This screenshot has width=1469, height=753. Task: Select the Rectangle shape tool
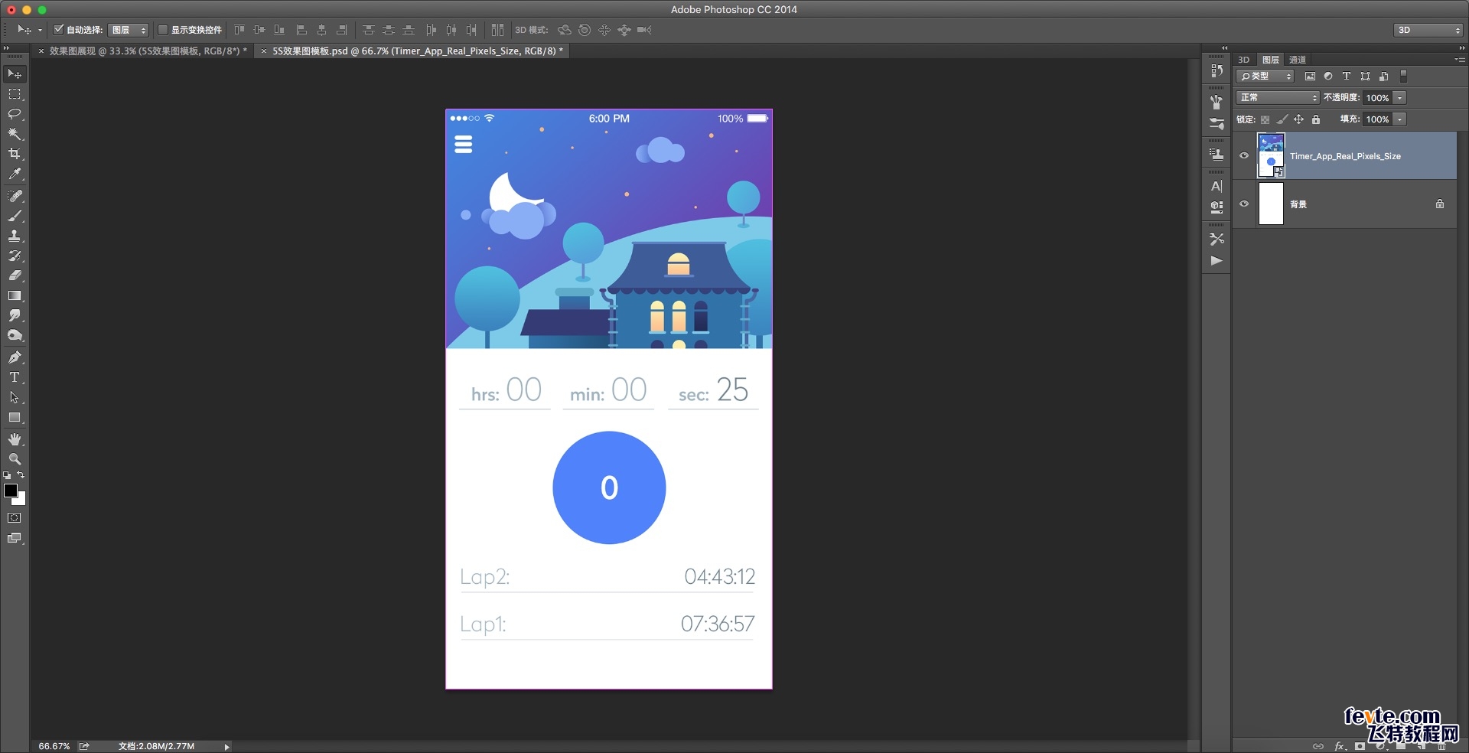15,417
